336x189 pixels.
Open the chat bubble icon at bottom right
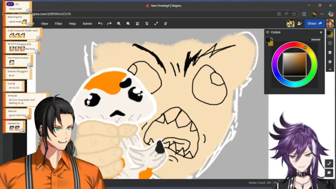[x=329, y=173]
